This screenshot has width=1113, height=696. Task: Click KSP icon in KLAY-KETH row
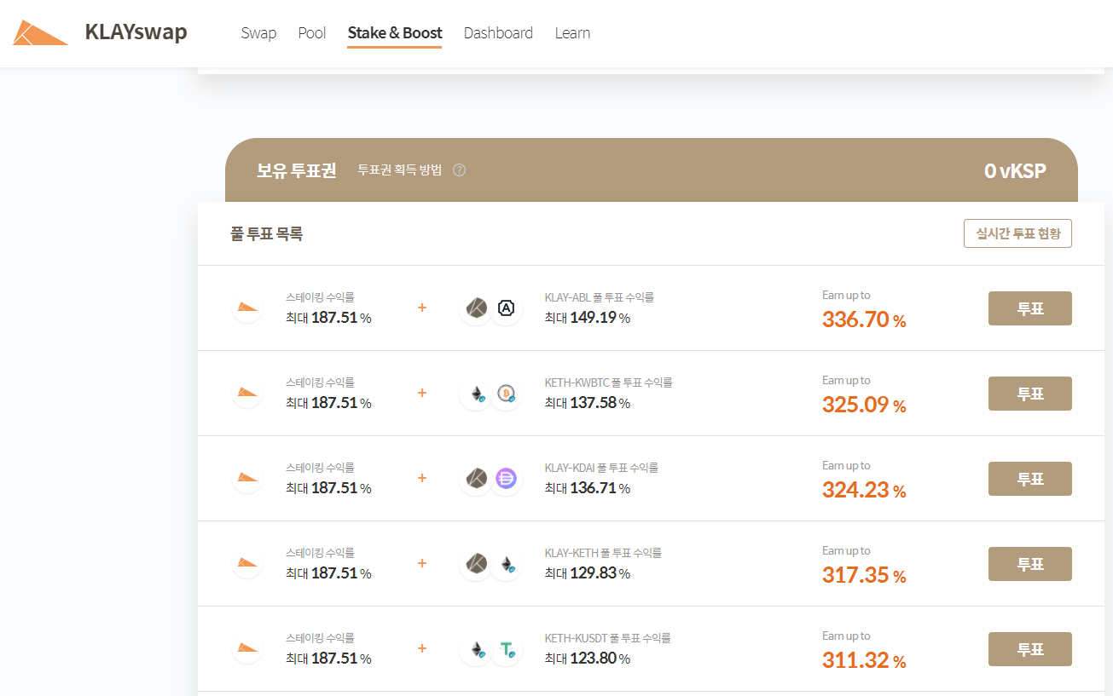247,563
